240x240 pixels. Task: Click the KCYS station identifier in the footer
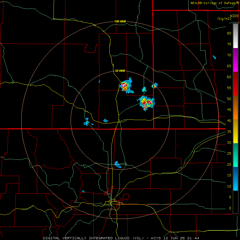[x=156, y=238]
